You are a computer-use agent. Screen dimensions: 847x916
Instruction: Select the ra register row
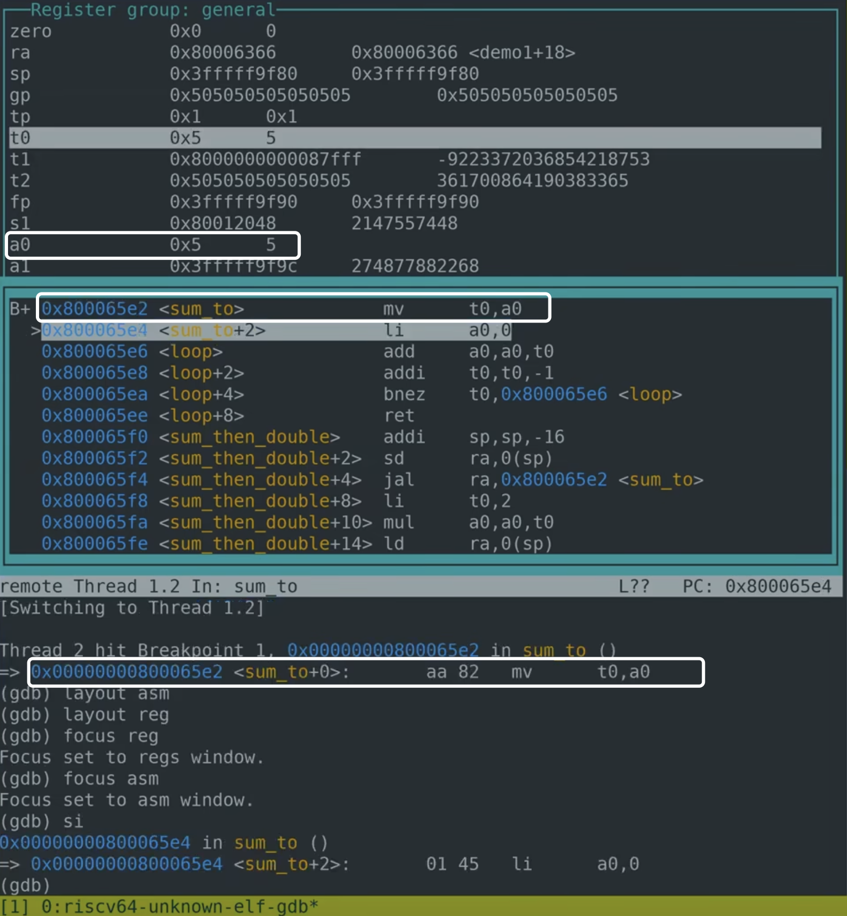pos(415,52)
